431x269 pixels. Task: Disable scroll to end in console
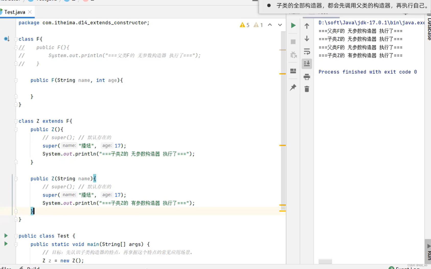tap(307, 64)
